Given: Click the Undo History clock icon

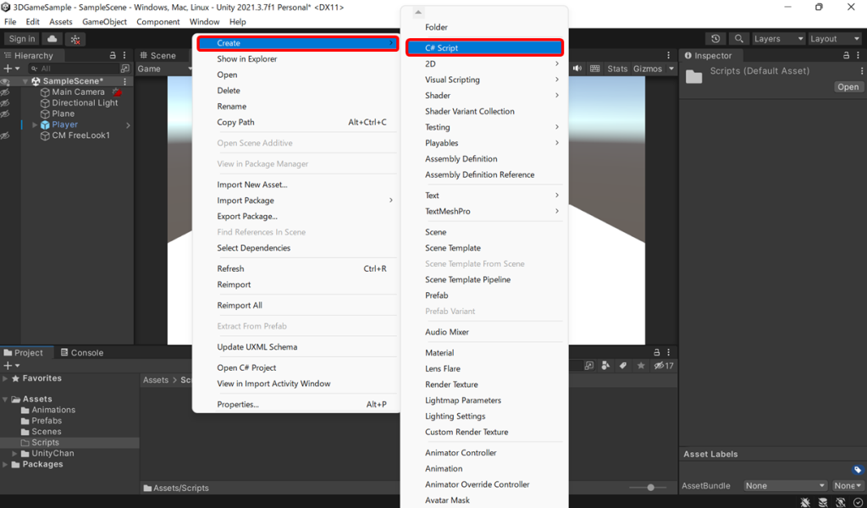Looking at the screenshot, I should pyautogui.click(x=716, y=39).
